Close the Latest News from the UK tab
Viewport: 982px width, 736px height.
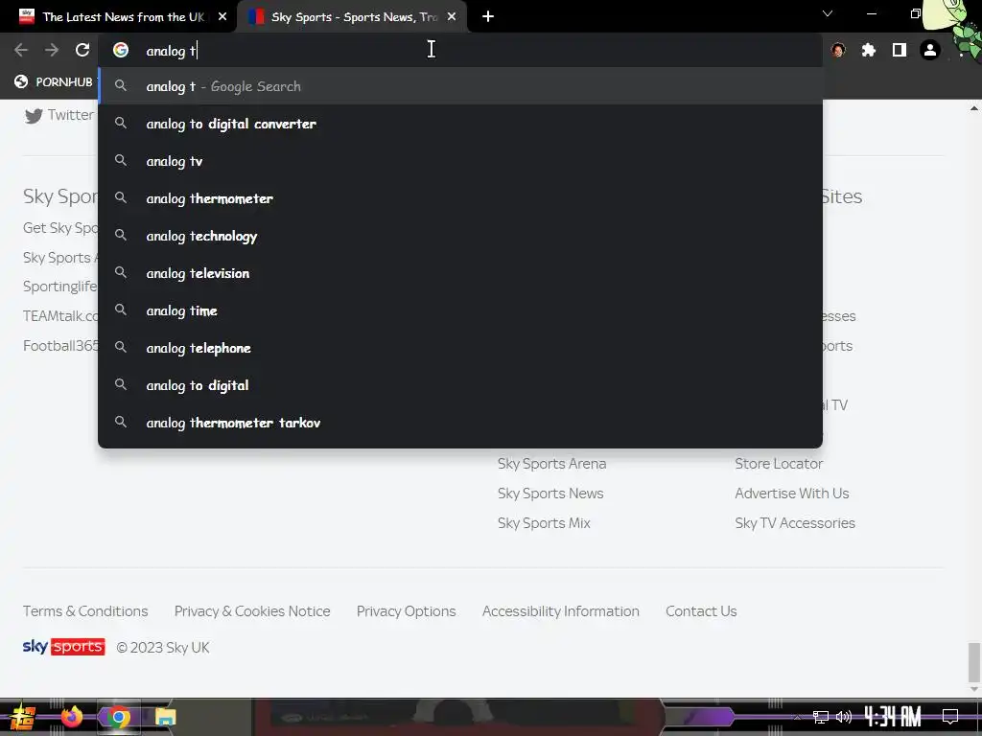222,17
